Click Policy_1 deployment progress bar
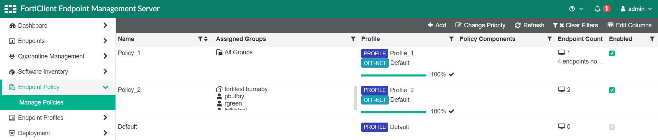Screen dimensions: 658x140 (393, 75)
